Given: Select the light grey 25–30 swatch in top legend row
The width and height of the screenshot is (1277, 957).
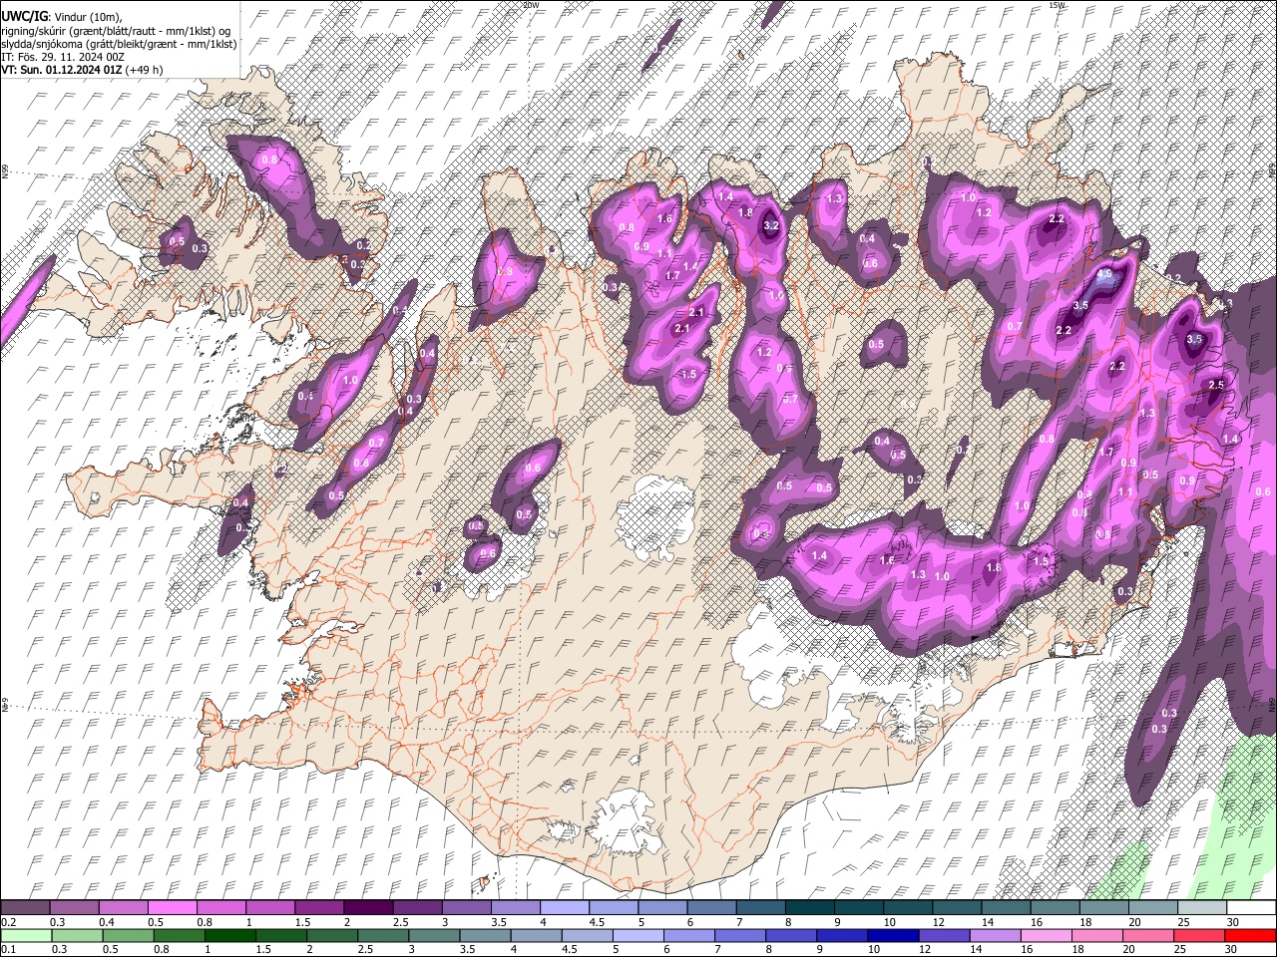Looking at the screenshot, I should pyautogui.click(x=1202, y=907).
